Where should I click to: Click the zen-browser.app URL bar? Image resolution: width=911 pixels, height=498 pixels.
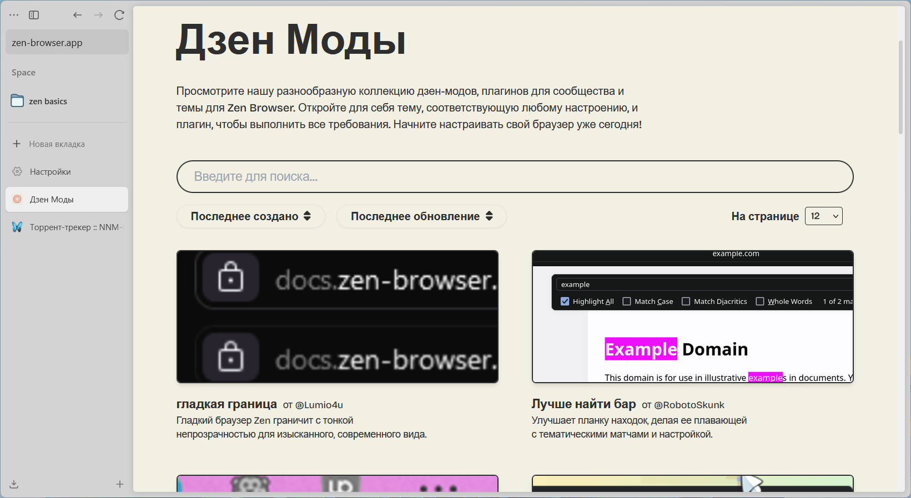tap(67, 43)
